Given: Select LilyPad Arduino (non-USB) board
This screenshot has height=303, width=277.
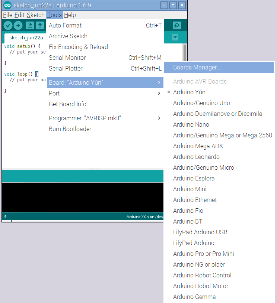Looking at the screenshot, I should pos(219,243).
